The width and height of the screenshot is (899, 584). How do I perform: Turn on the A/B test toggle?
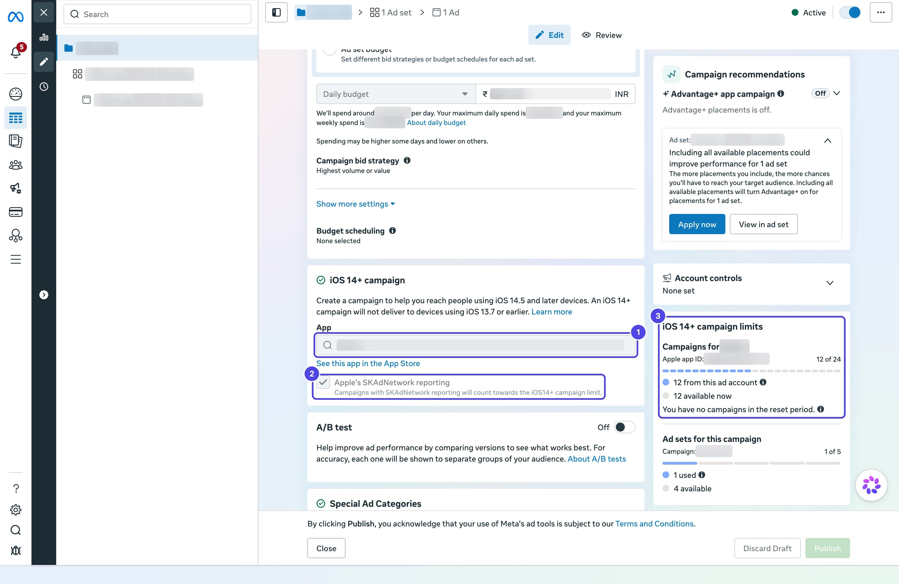(x=625, y=427)
